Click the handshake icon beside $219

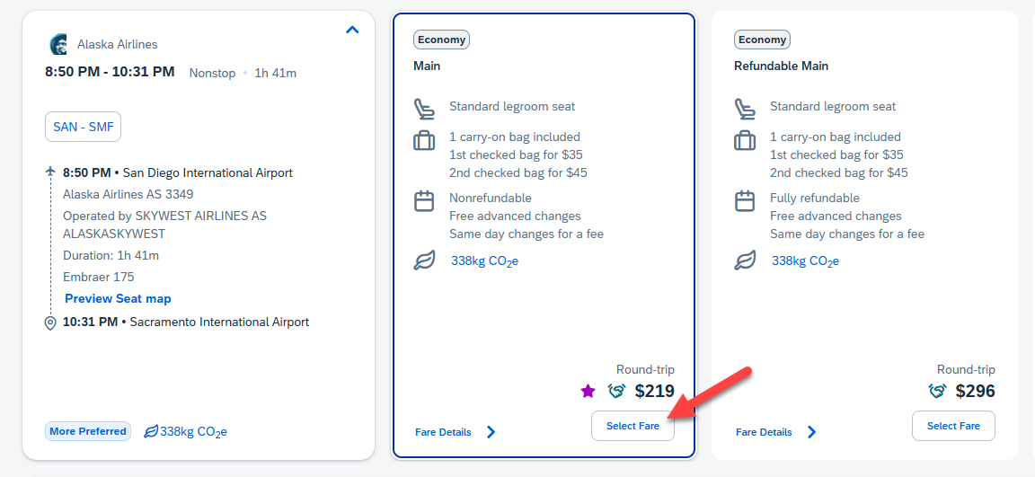[616, 391]
